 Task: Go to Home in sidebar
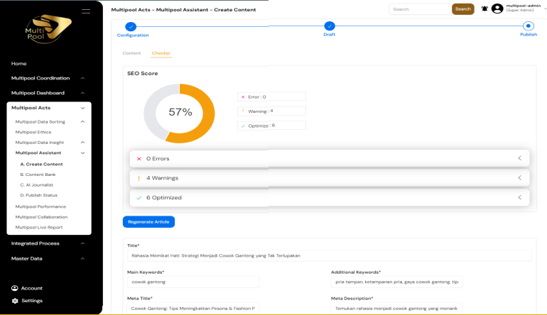tap(19, 63)
